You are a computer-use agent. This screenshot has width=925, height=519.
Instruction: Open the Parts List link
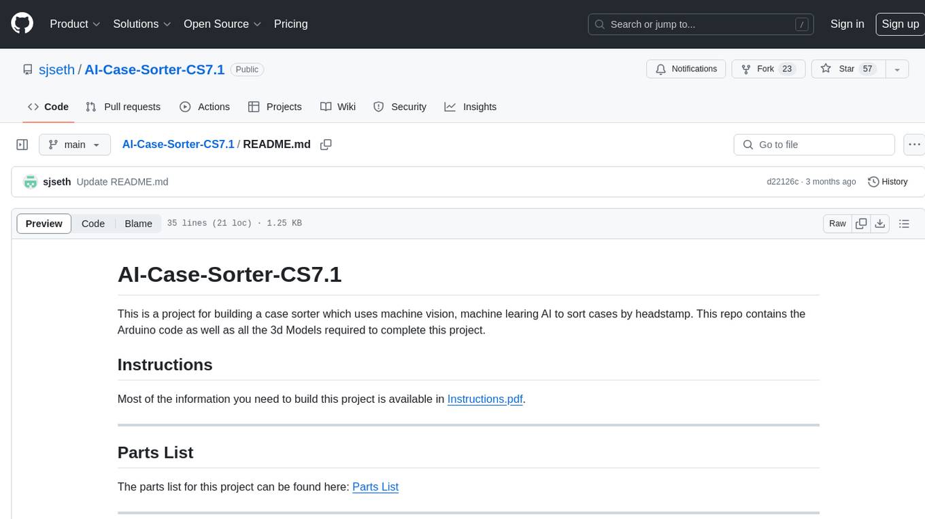(375, 486)
